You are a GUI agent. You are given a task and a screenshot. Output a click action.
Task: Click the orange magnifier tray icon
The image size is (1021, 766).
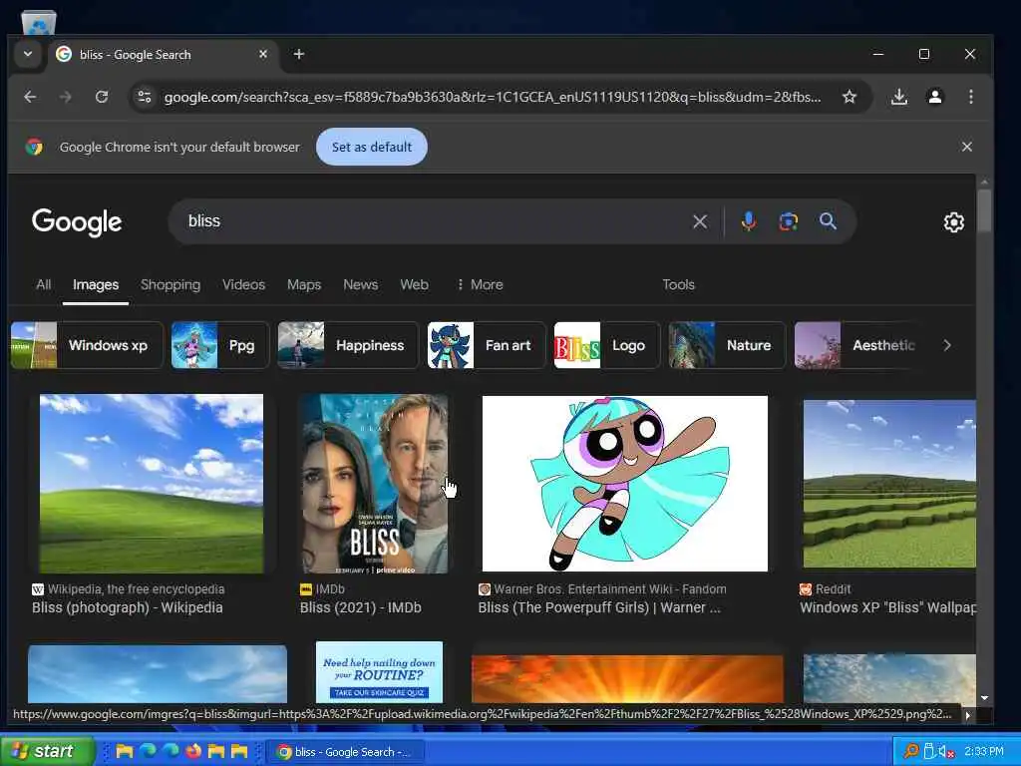pos(910,751)
